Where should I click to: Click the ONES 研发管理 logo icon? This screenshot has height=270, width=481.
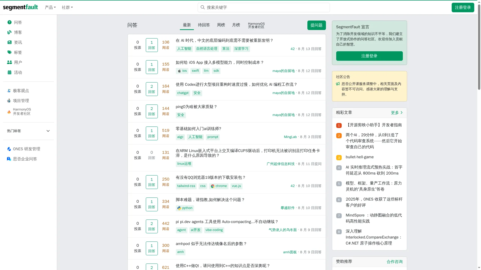(9, 149)
